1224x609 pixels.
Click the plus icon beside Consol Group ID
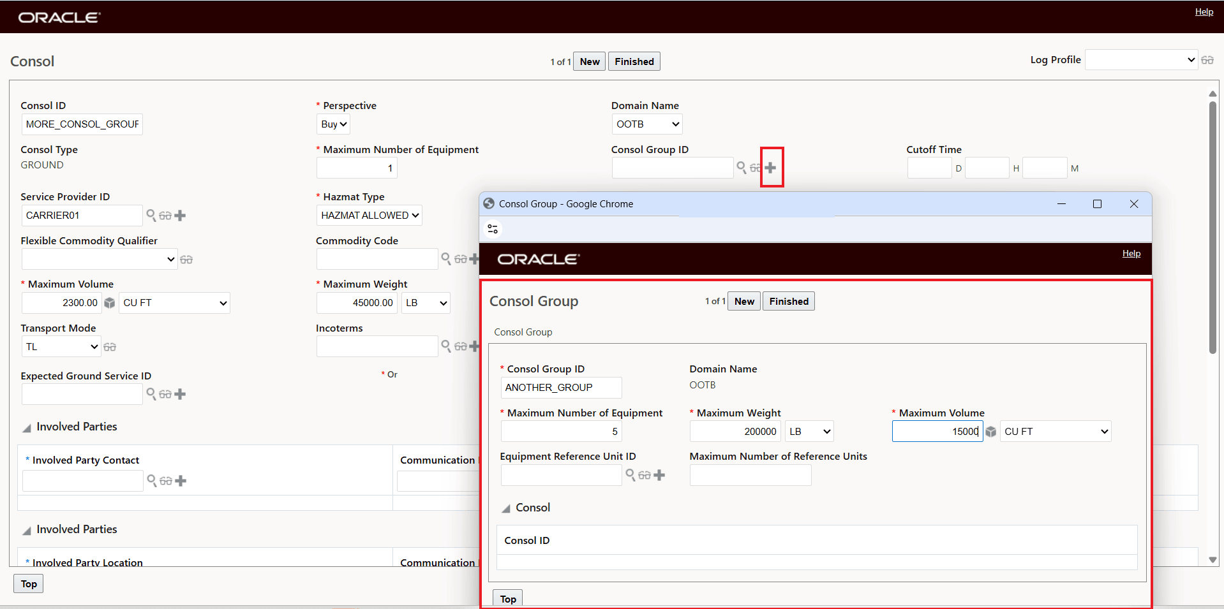(772, 167)
